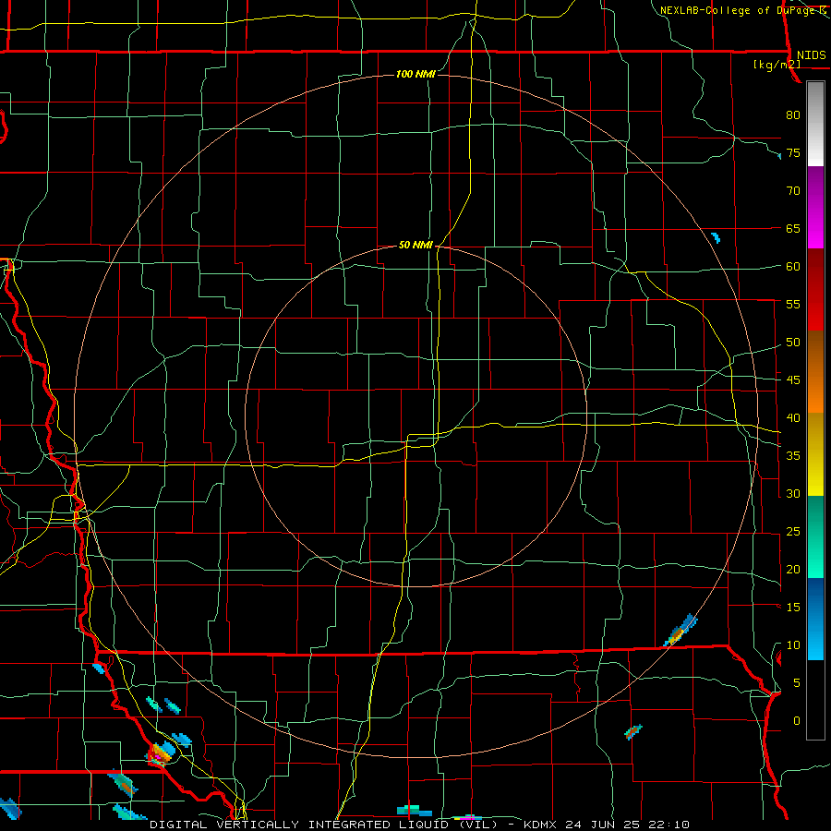
Task: Select the 5 value on the scale
Action: tap(797, 683)
